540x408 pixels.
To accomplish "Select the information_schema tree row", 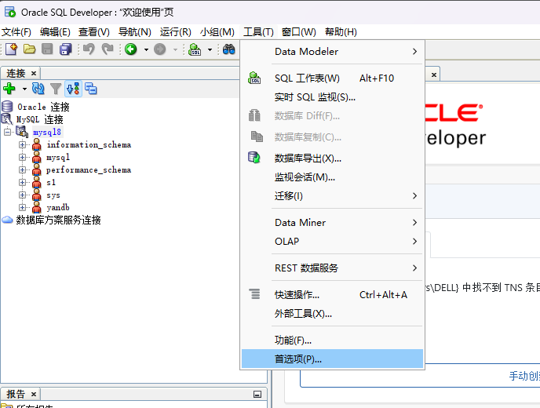I will [89, 144].
